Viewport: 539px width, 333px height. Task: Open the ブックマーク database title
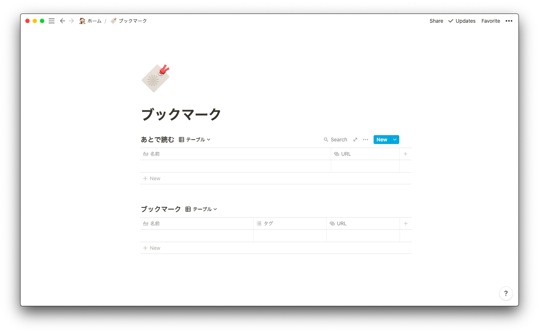[161, 209]
